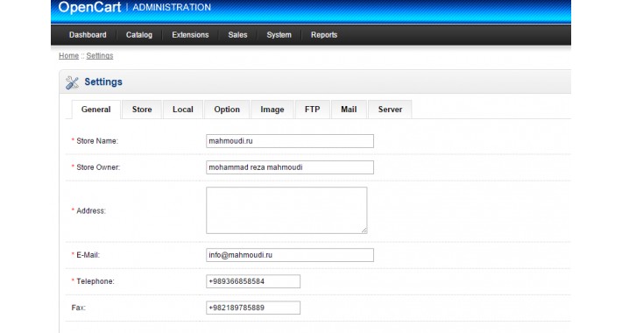Focus the E-Mail input field

290,255
